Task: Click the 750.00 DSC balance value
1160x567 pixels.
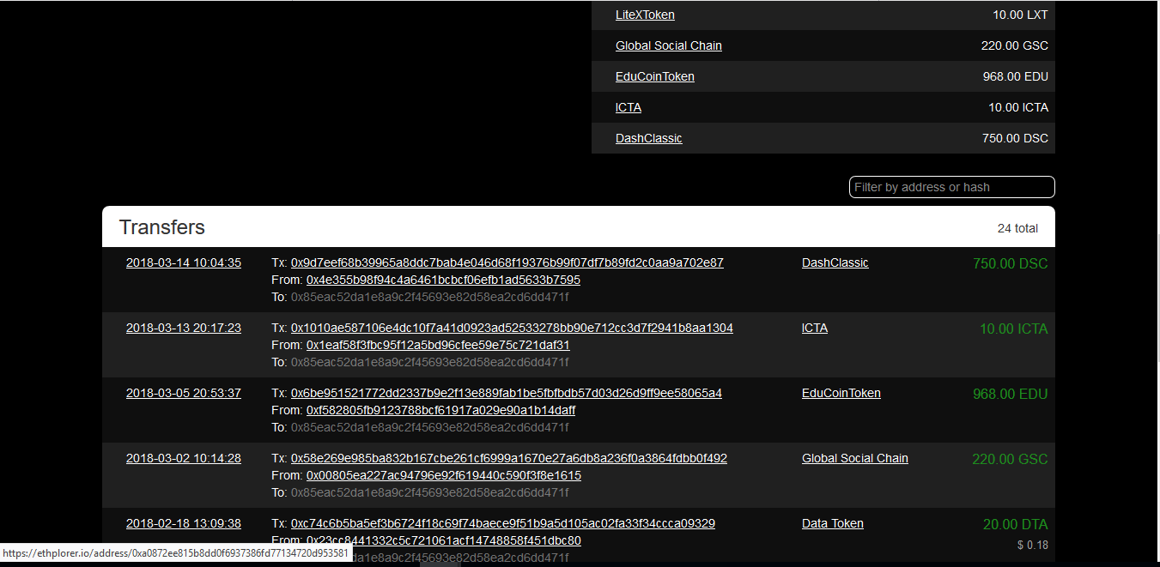Action: (x=1015, y=138)
